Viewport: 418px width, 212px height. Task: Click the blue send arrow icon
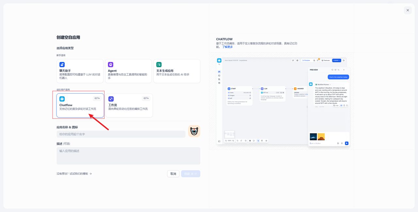coord(346,143)
